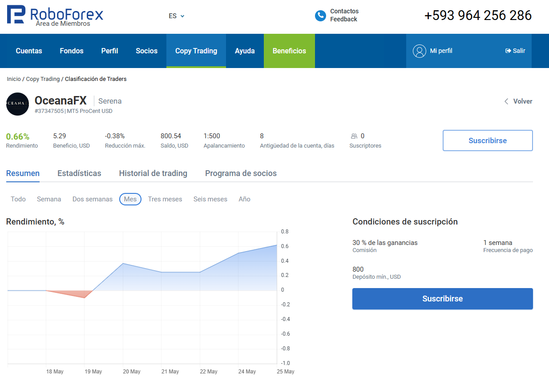Click the 1 semana payment frequency

[x=498, y=243]
